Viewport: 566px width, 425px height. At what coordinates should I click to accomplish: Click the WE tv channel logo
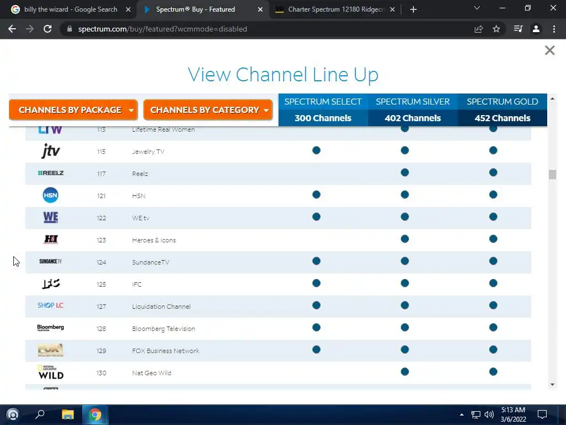[50, 217]
